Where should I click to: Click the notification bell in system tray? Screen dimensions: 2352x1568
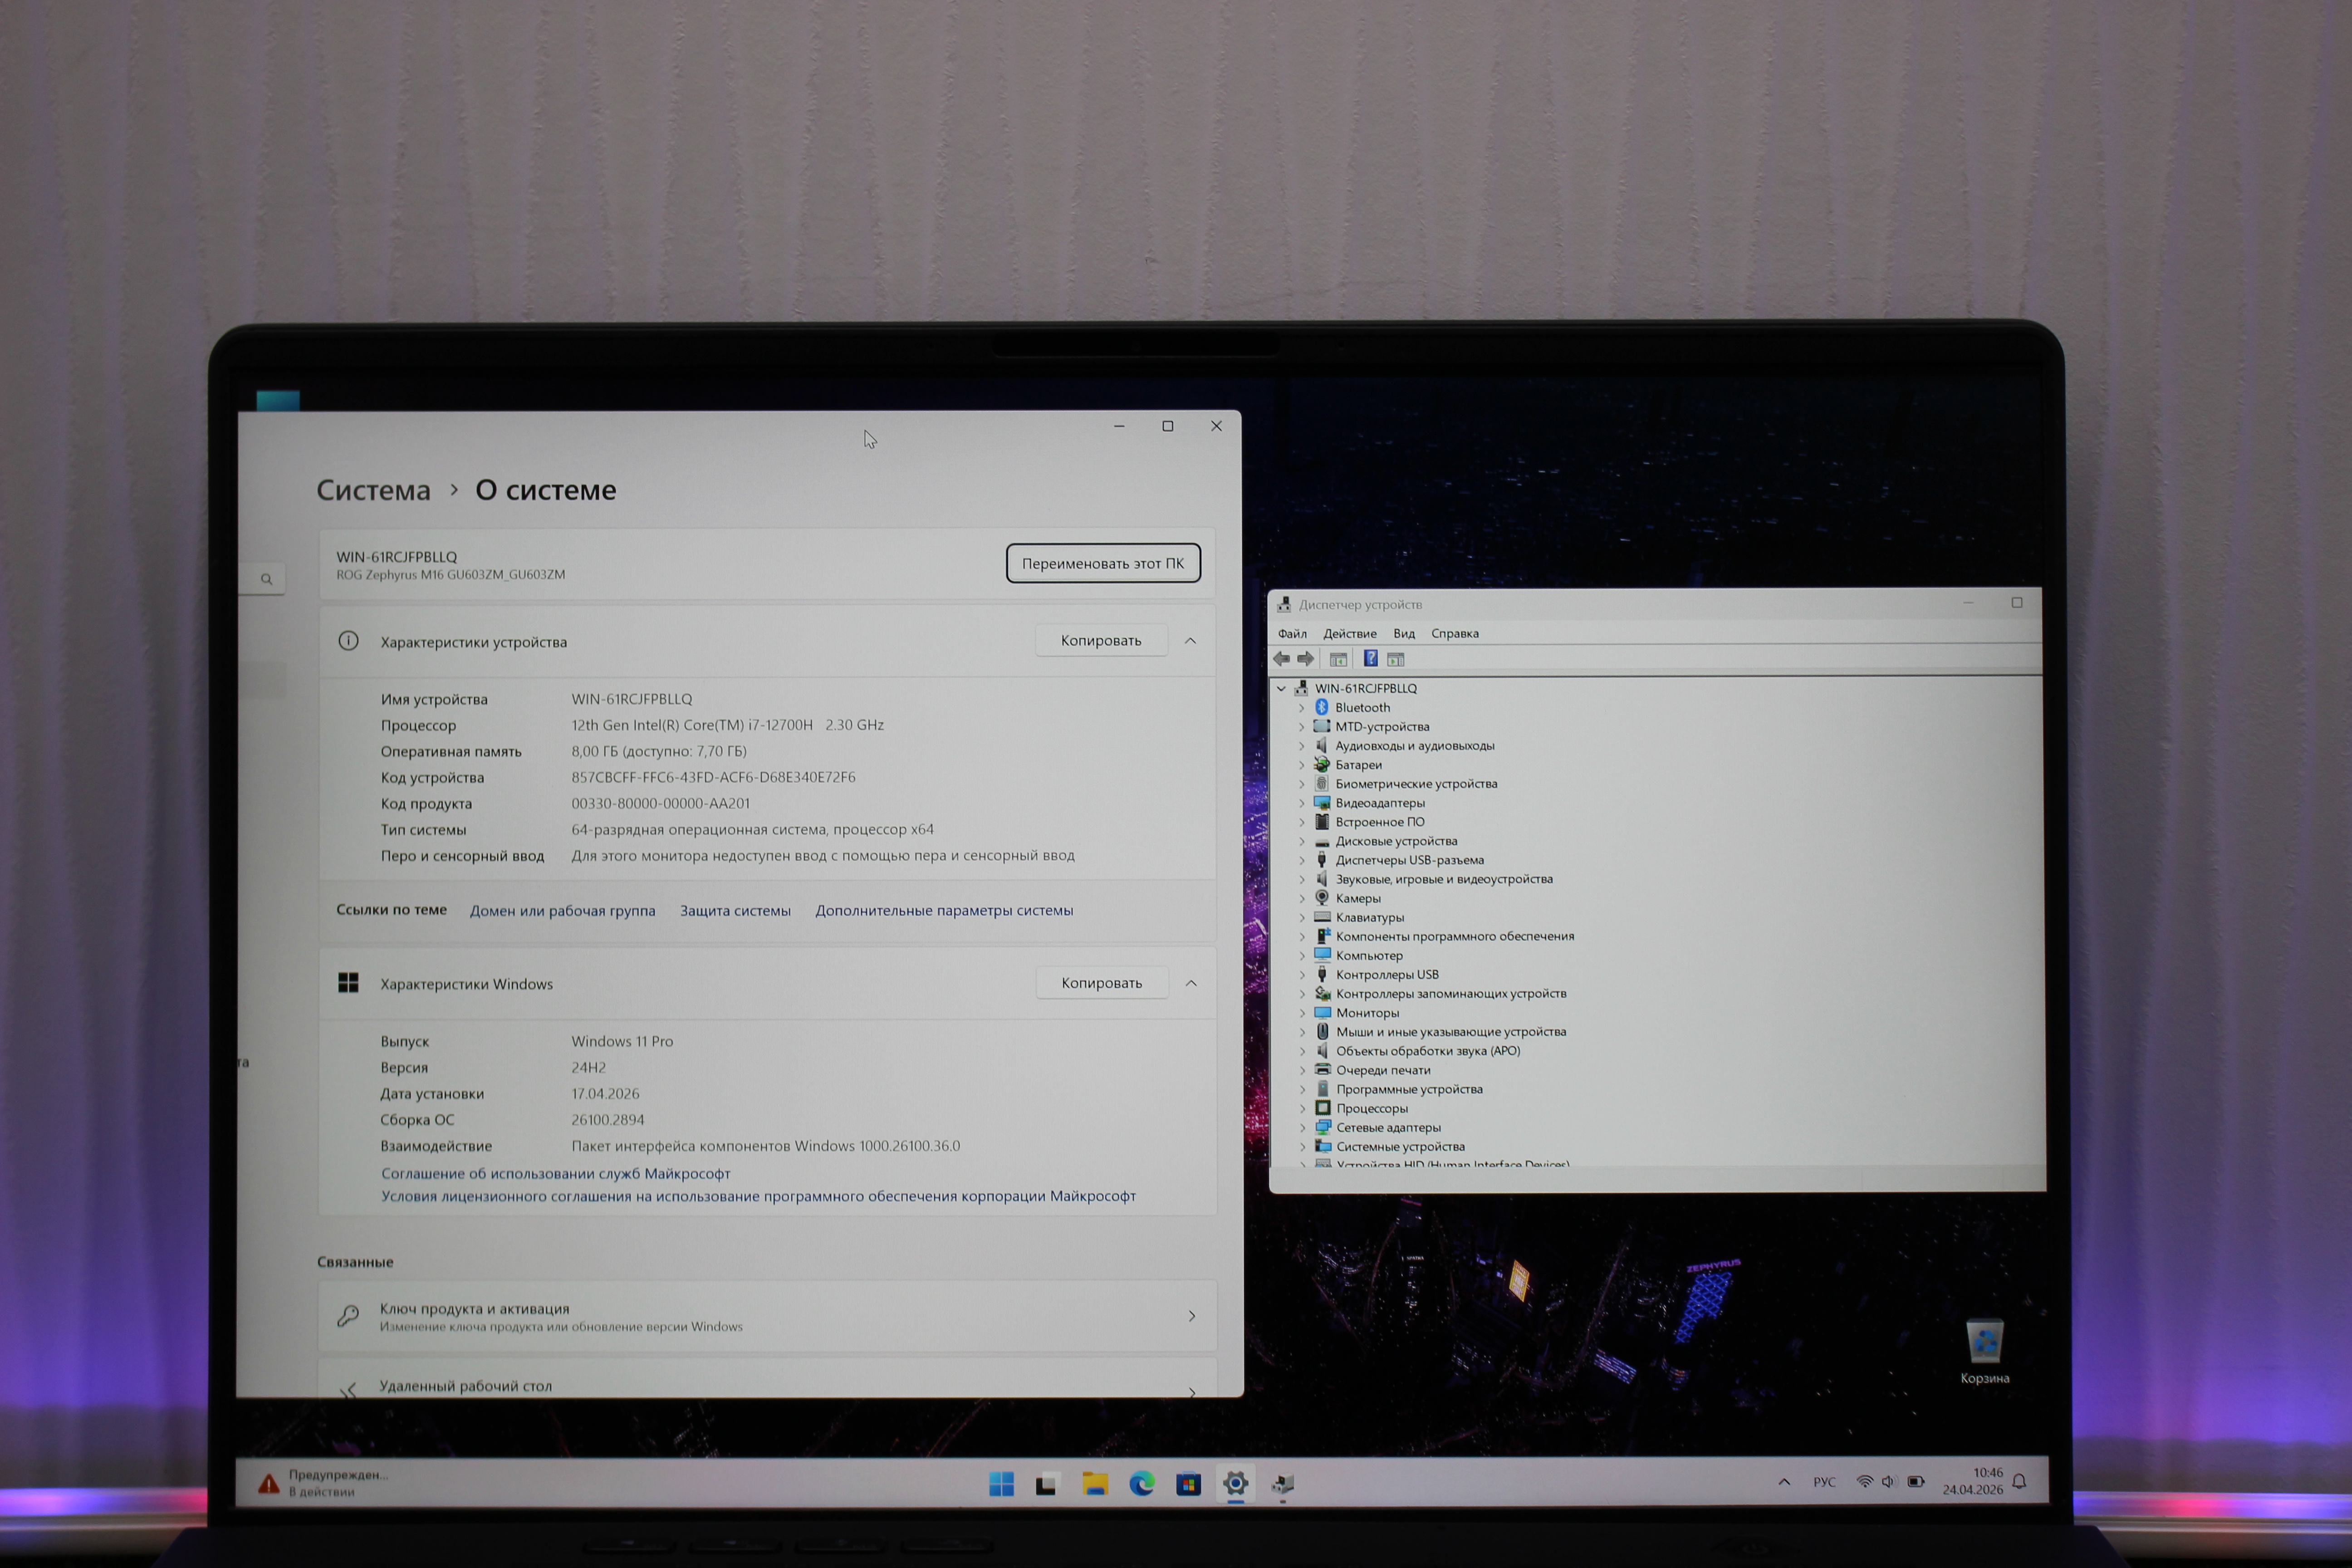point(2019,1482)
